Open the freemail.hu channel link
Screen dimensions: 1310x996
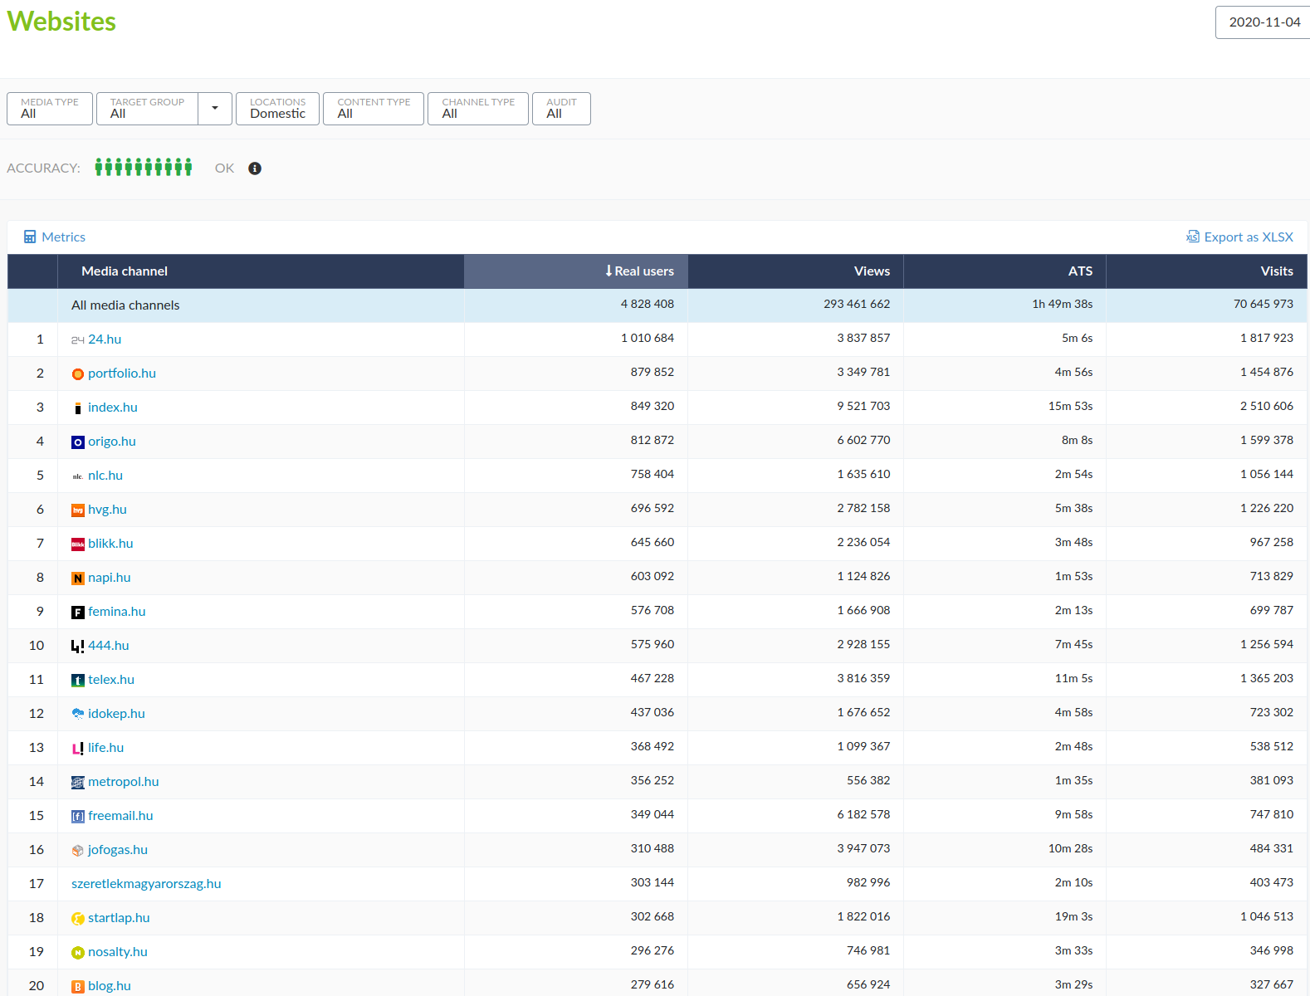(x=120, y=816)
